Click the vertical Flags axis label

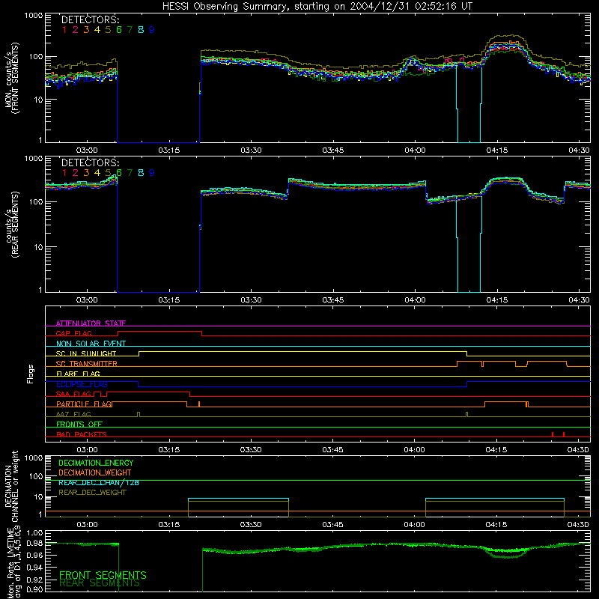(30, 374)
